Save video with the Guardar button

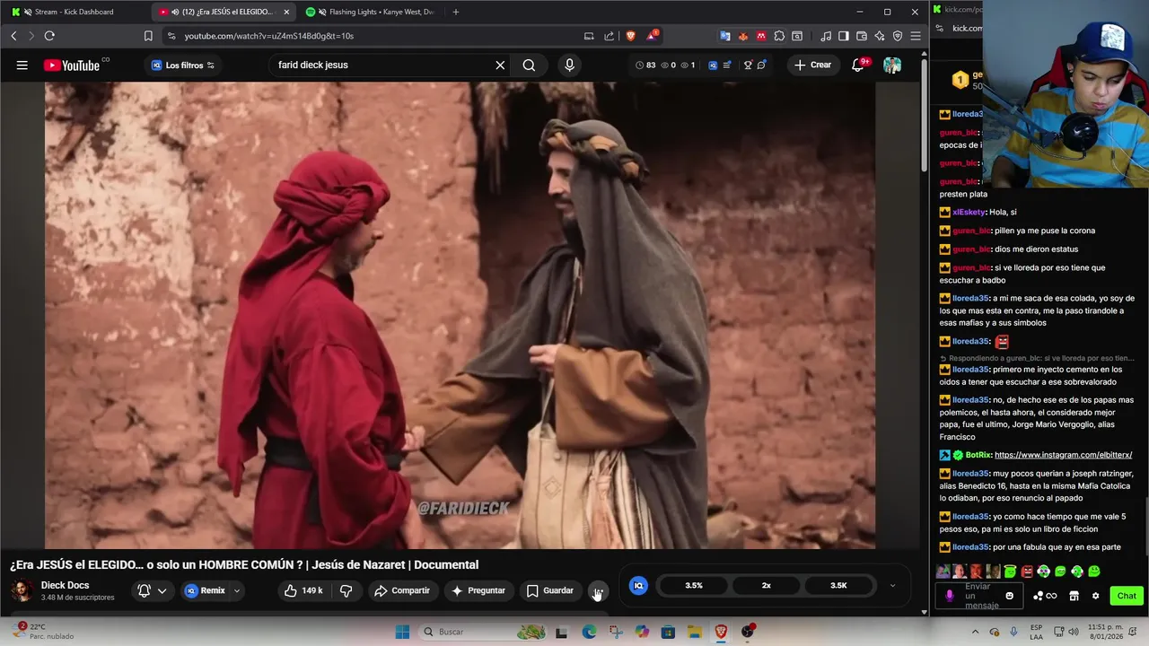549,590
